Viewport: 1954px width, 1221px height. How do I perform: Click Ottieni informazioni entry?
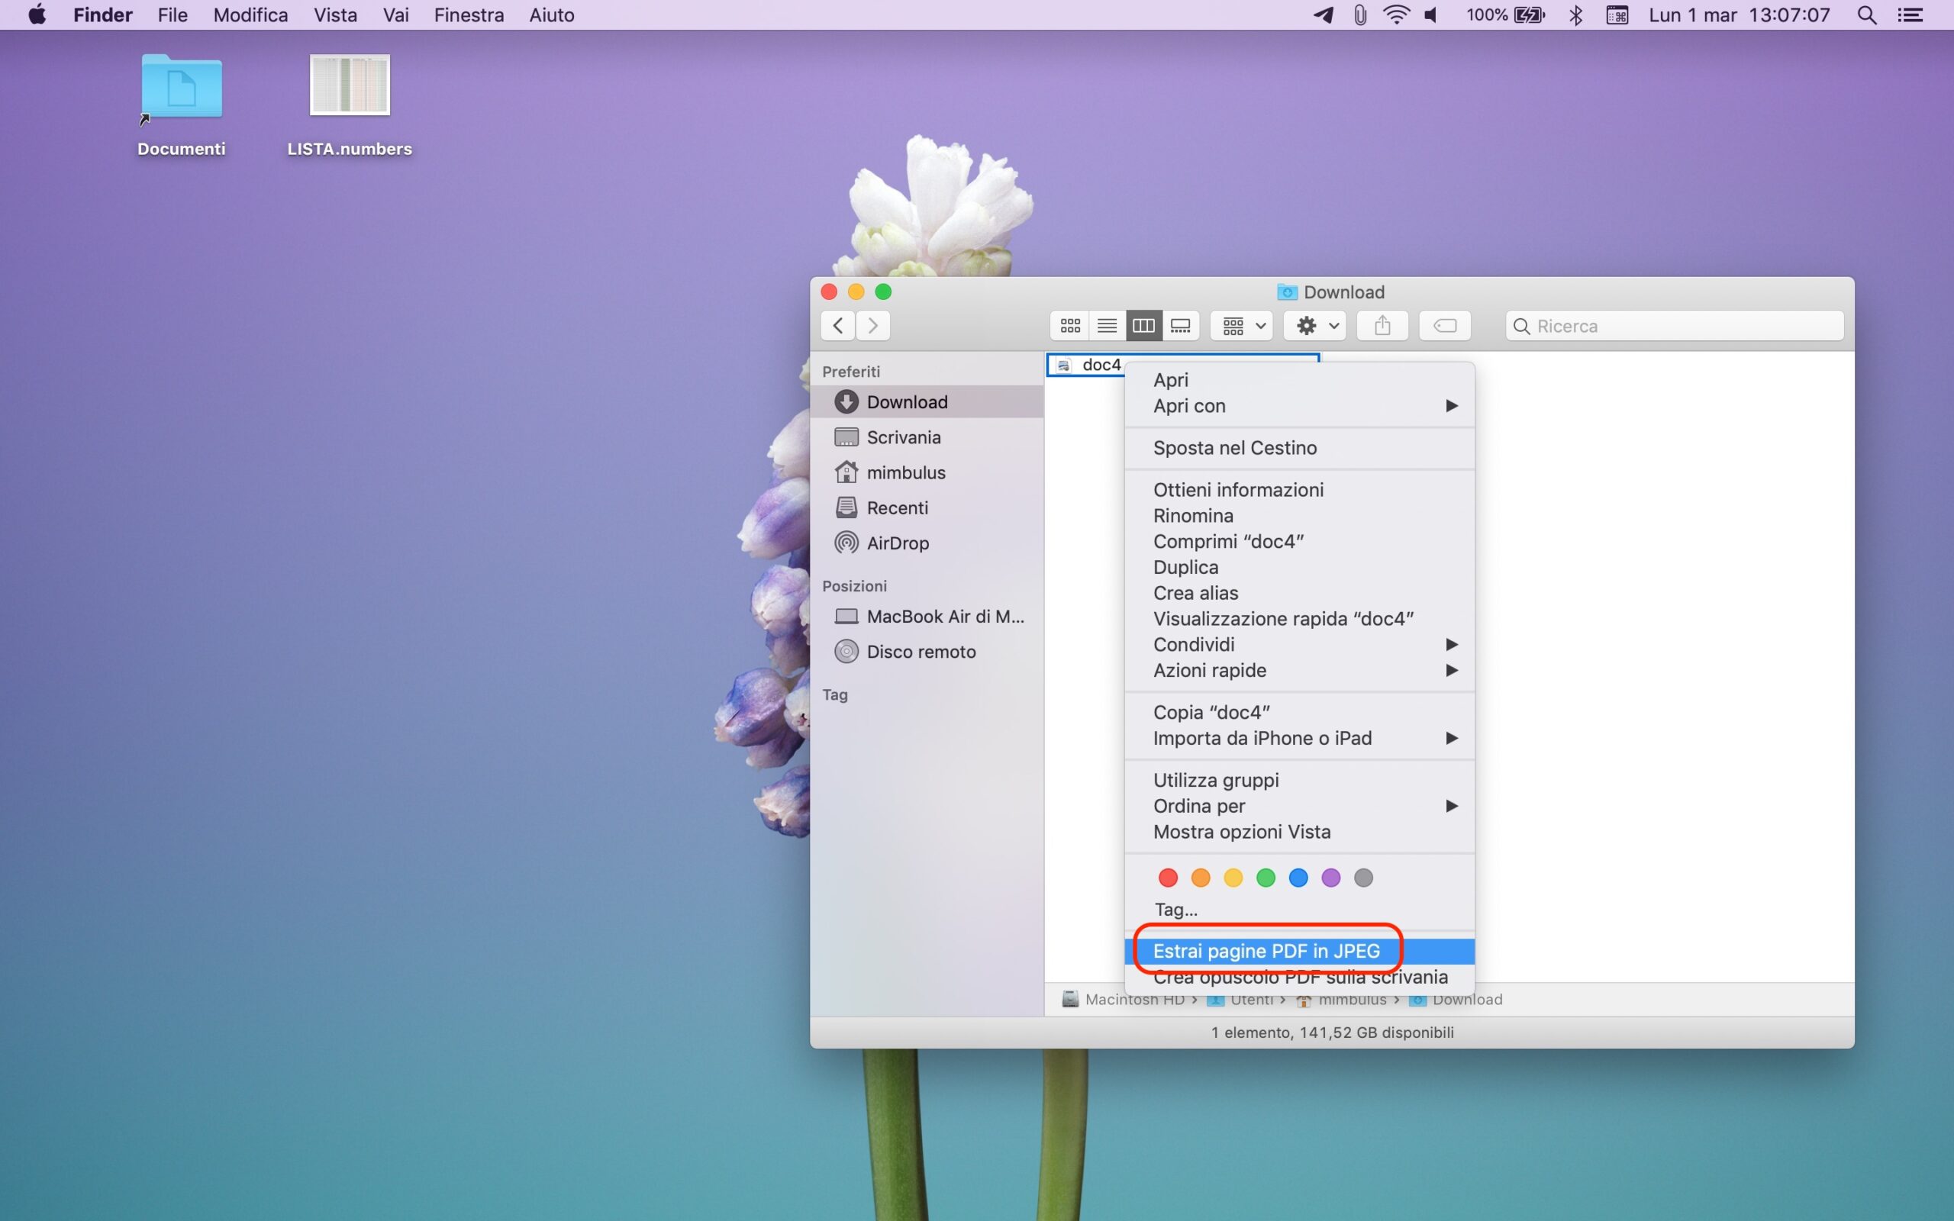[x=1238, y=489]
